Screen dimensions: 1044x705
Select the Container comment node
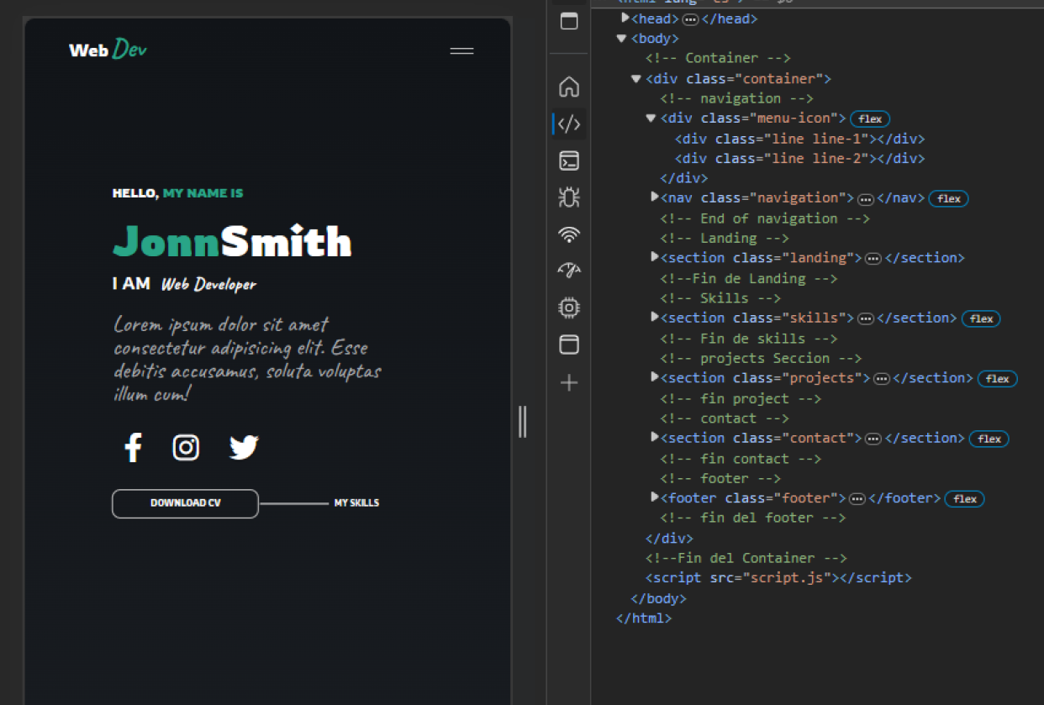(718, 58)
